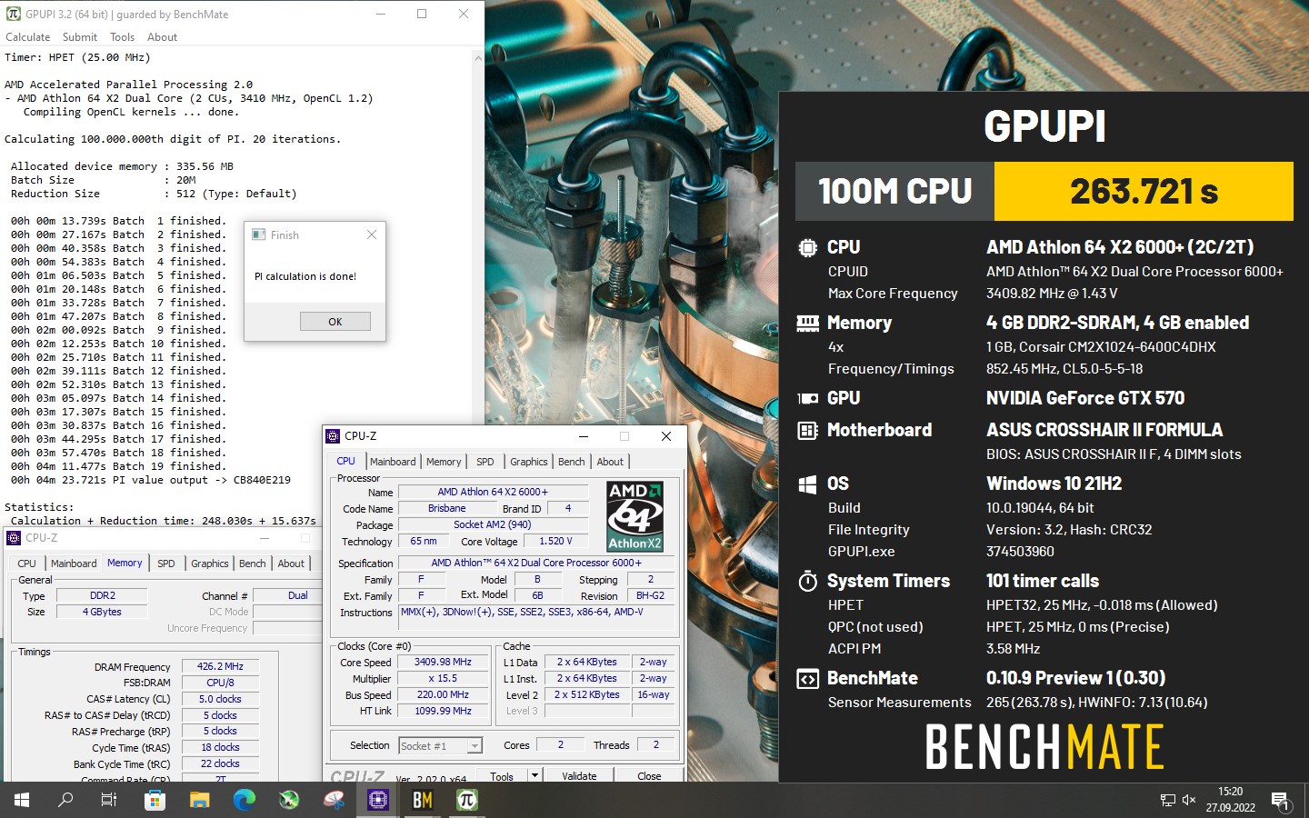
Task: Open the Windows Start menu
Action: click(x=22, y=800)
